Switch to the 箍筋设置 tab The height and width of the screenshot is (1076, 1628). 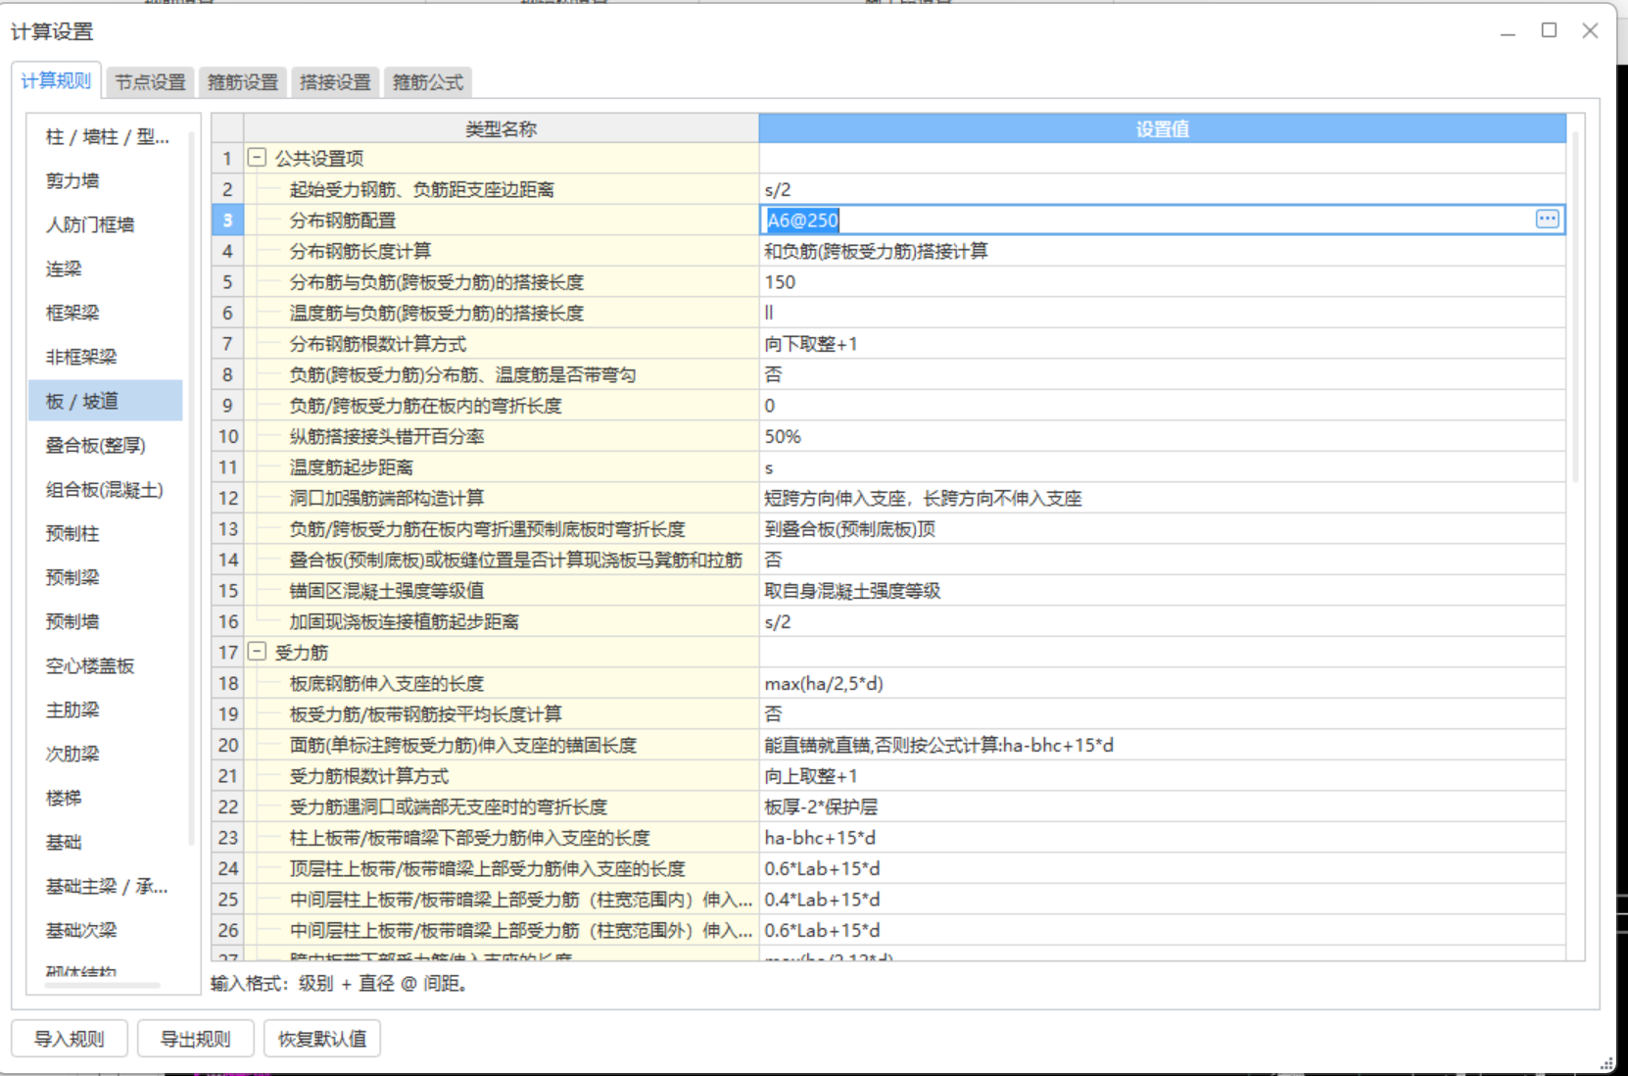[242, 82]
